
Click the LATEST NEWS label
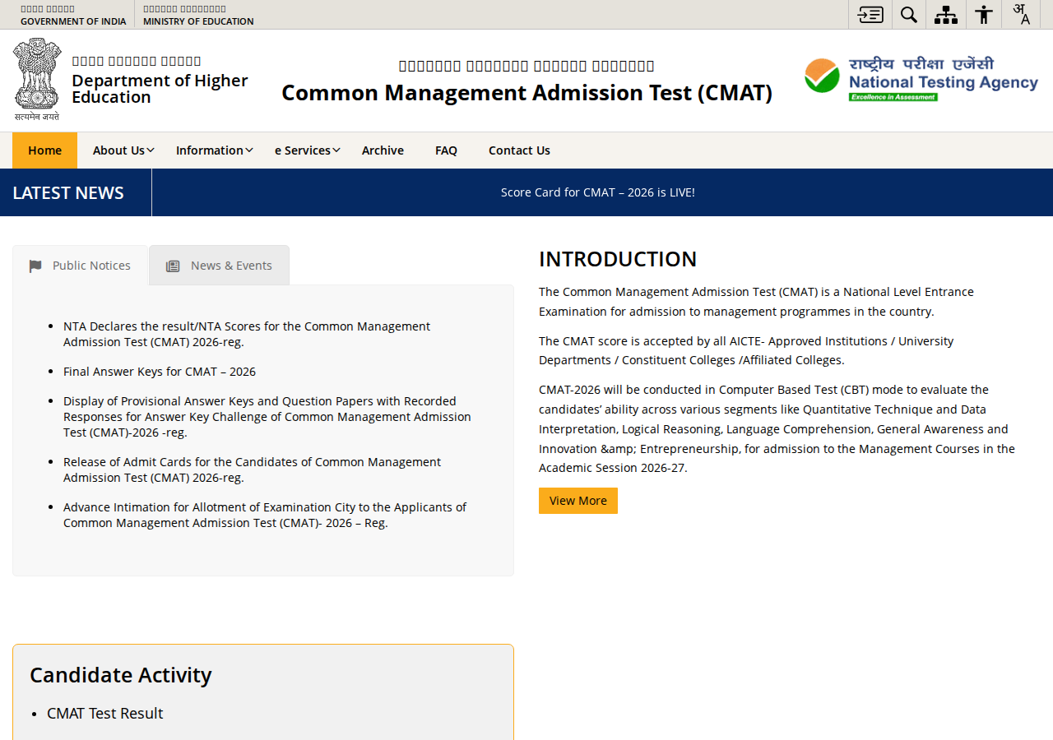point(68,192)
